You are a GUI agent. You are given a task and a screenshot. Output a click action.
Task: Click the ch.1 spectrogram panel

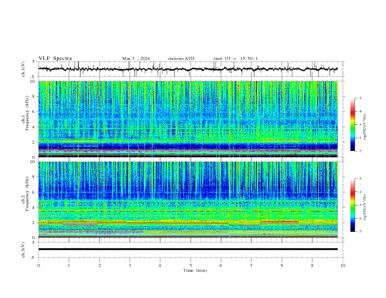pyautogui.click(x=188, y=119)
